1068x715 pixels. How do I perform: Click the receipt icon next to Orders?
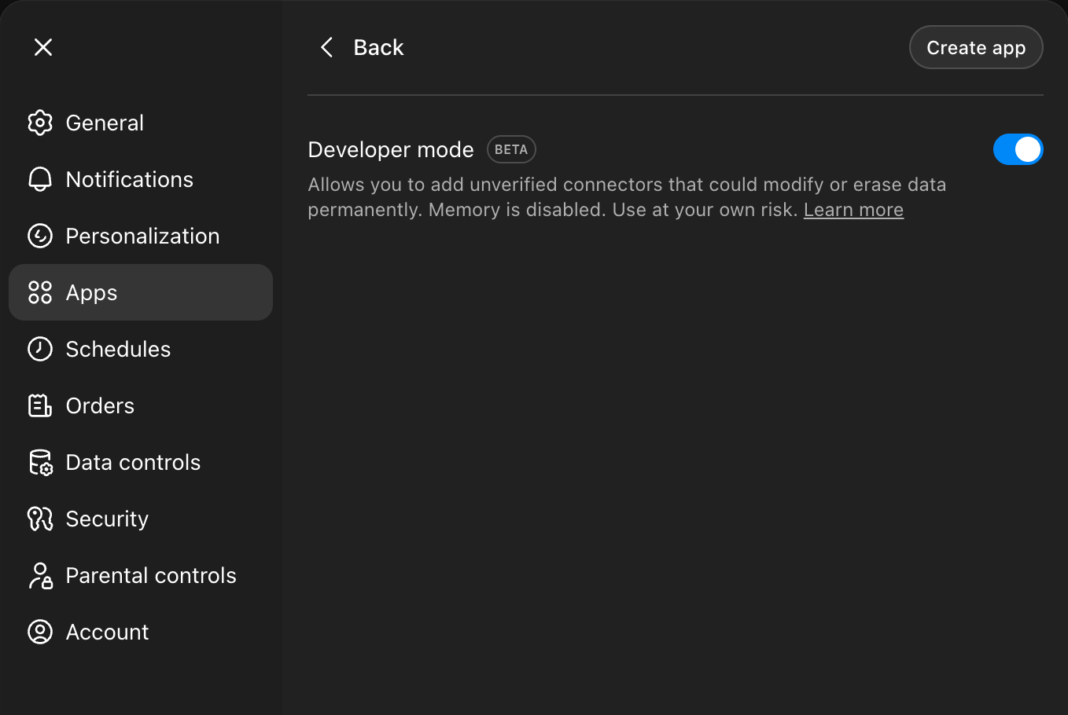[x=40, y=405]
